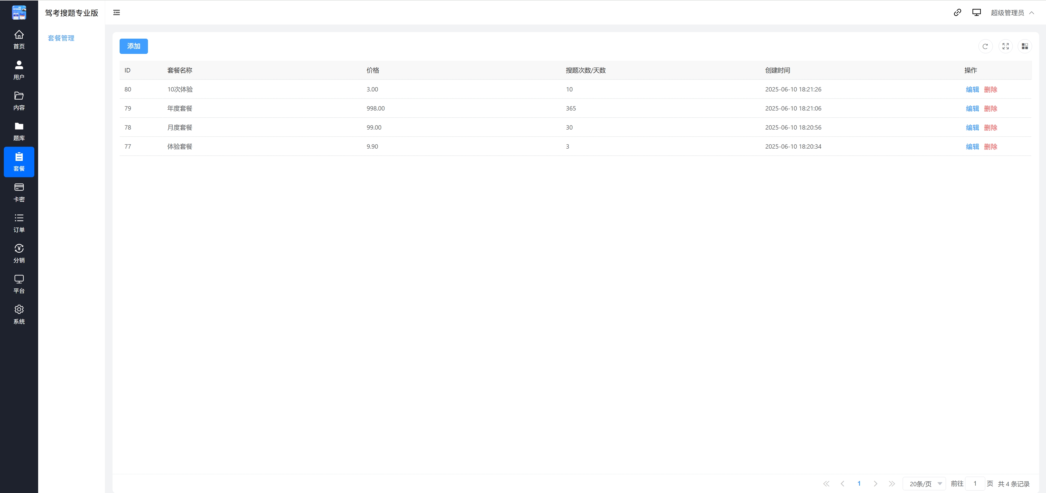Edit the 月度套餐 package

click(972, 127)
